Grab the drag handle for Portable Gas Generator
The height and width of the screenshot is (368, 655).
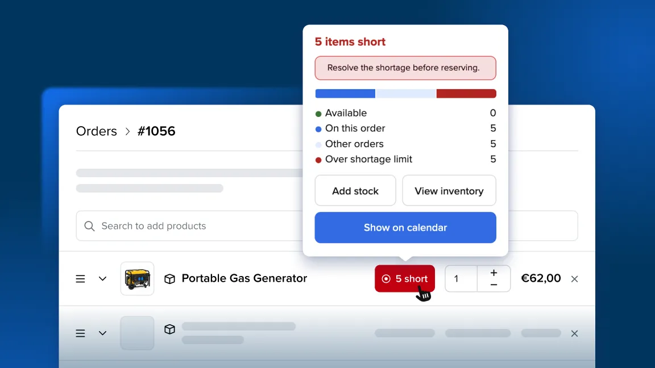click(x=80, y=279)
